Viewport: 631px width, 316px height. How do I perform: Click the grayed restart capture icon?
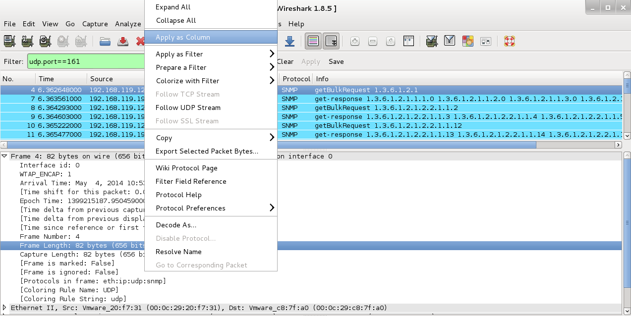[81, 41]
